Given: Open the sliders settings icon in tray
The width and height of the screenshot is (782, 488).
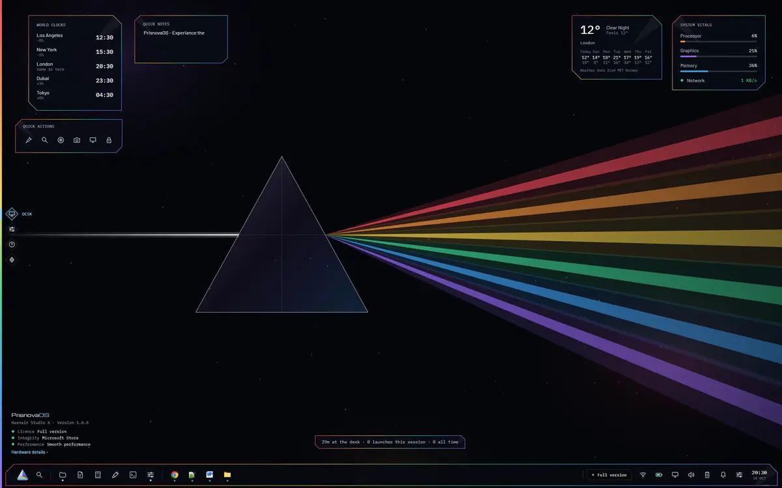Looking at the screenshot, I should [x=740, y=475].
